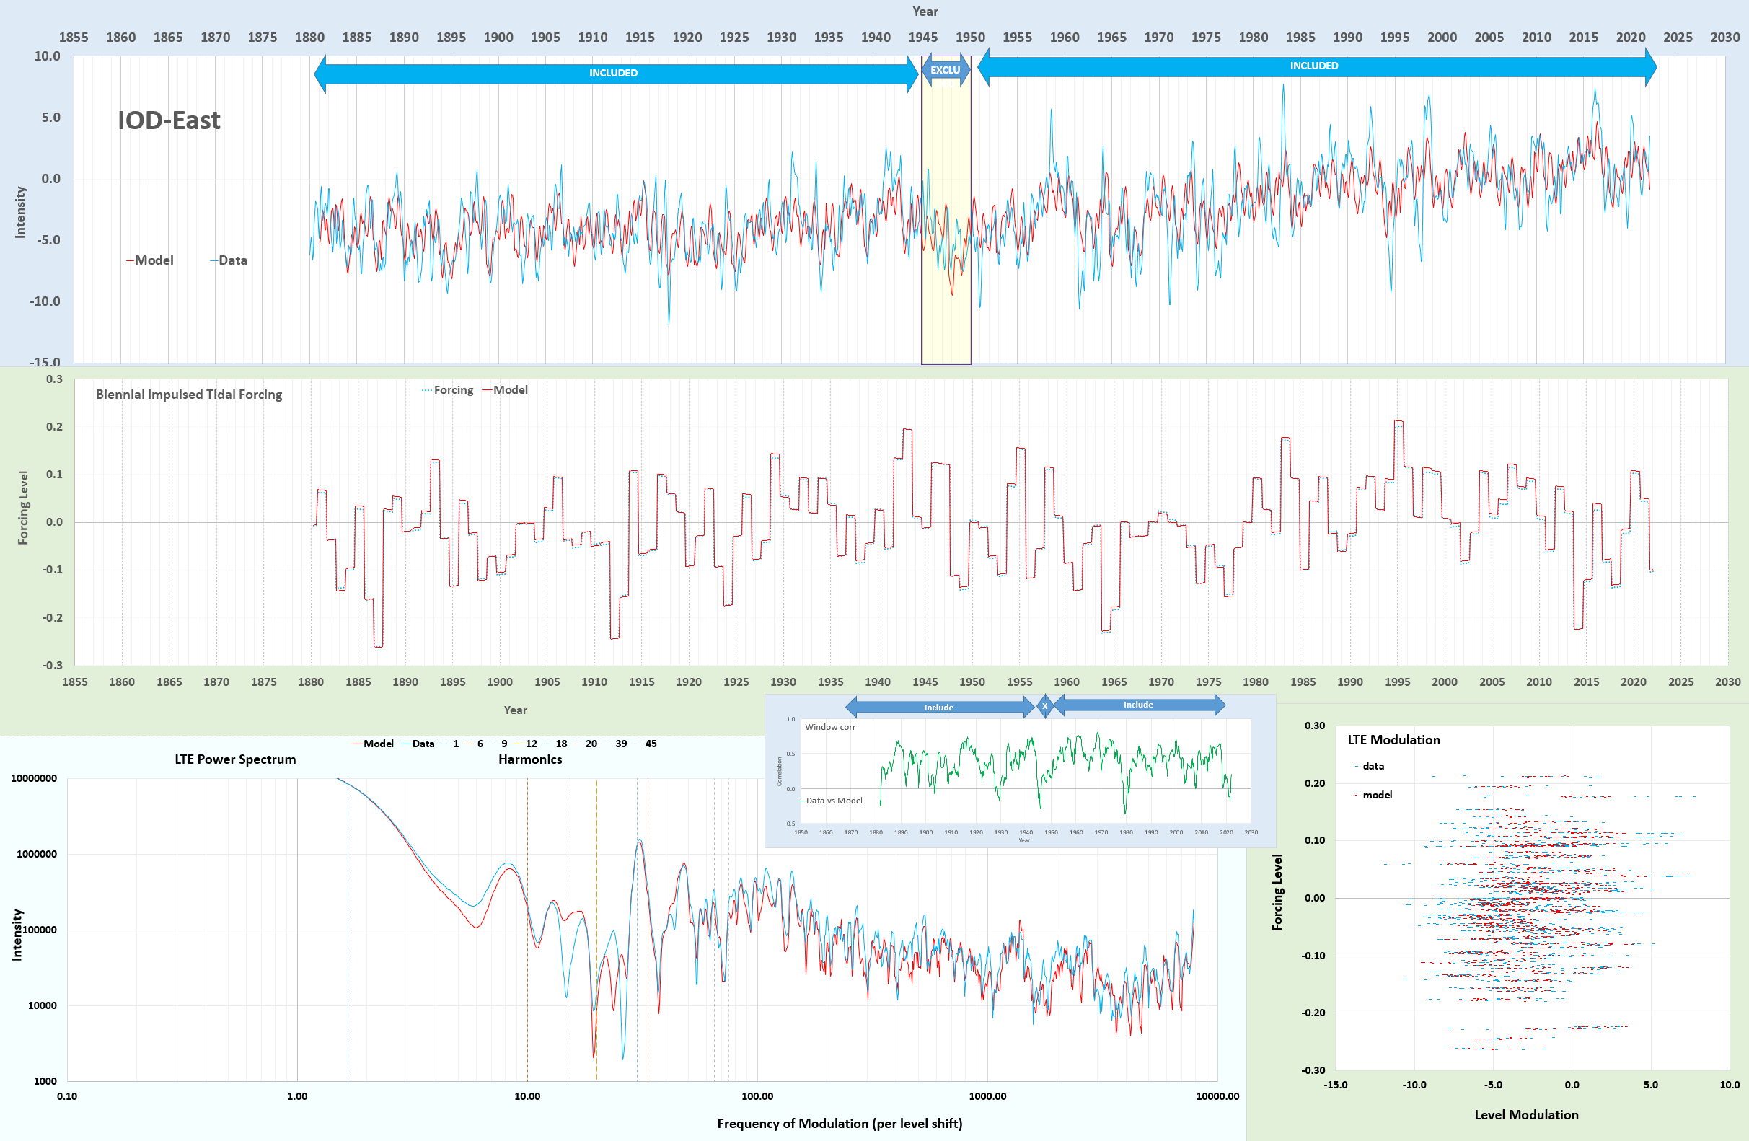The image size is (1749, 1141).
Task: Select Model legend entry in IOD-East chart
Action: pos(153,260)
